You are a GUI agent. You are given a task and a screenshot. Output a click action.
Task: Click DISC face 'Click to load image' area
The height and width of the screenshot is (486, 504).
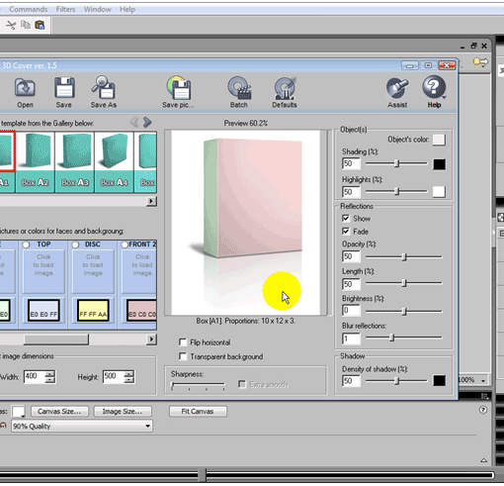pos(93,270)
